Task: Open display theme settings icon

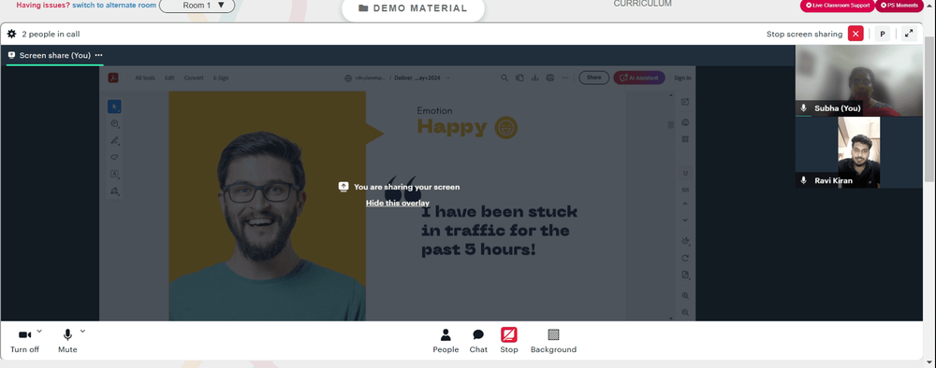Action: coord(685,241)
